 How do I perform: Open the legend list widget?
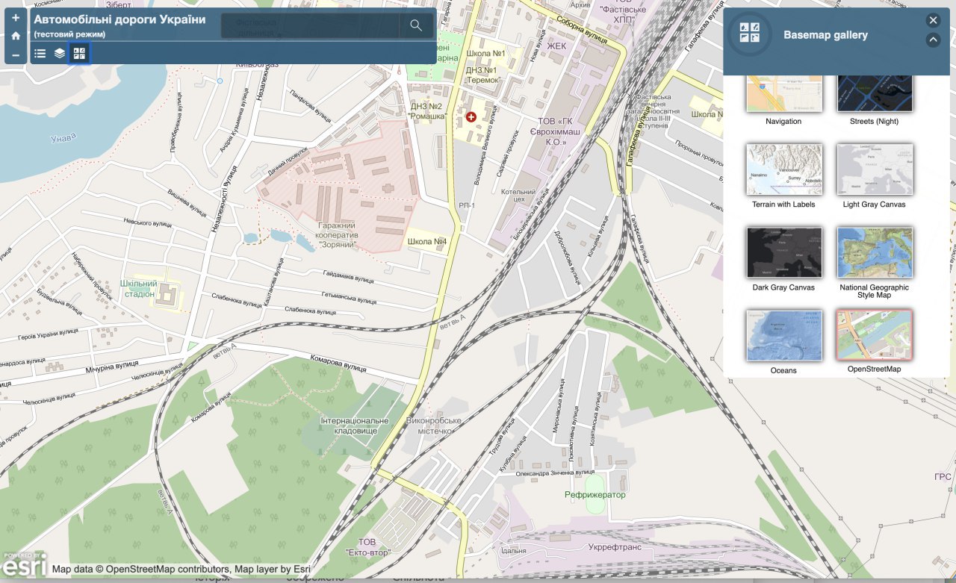pos(40,54)
